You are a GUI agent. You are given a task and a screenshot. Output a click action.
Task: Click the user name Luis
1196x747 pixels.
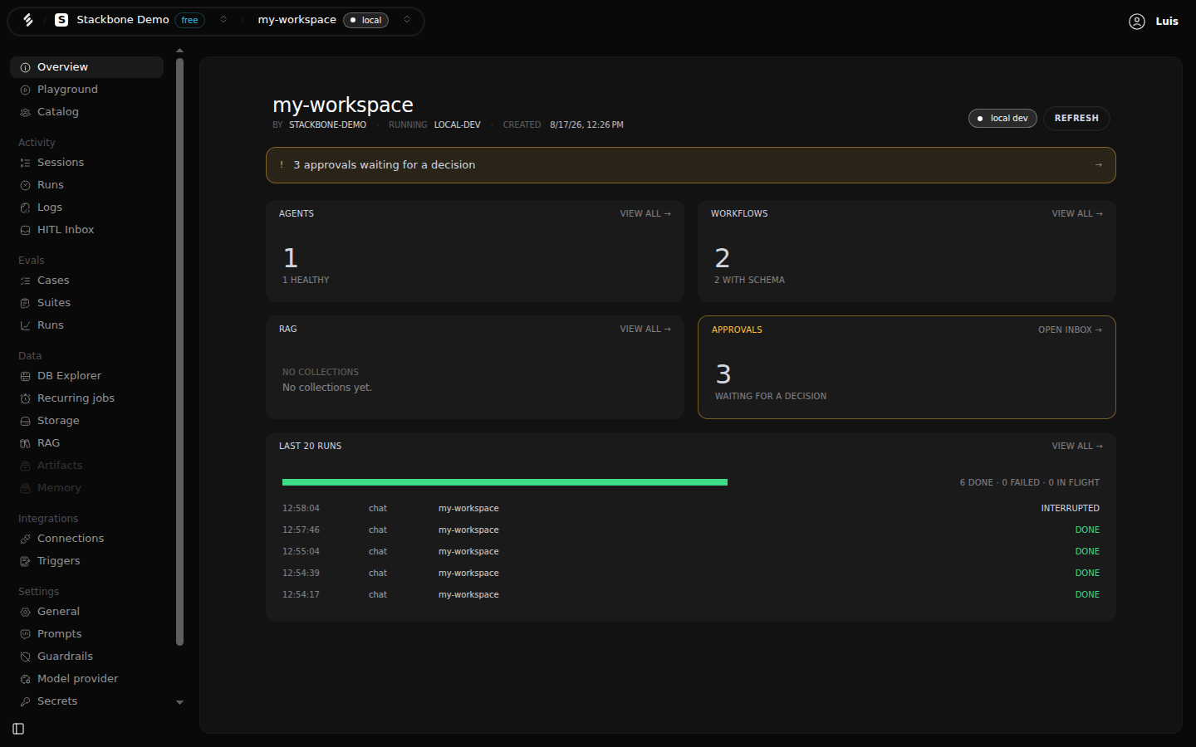click(x=1167, y=22)
